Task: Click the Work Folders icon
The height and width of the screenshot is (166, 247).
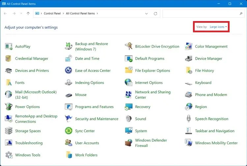Action: pyautogui.click(x=69, y=155)
